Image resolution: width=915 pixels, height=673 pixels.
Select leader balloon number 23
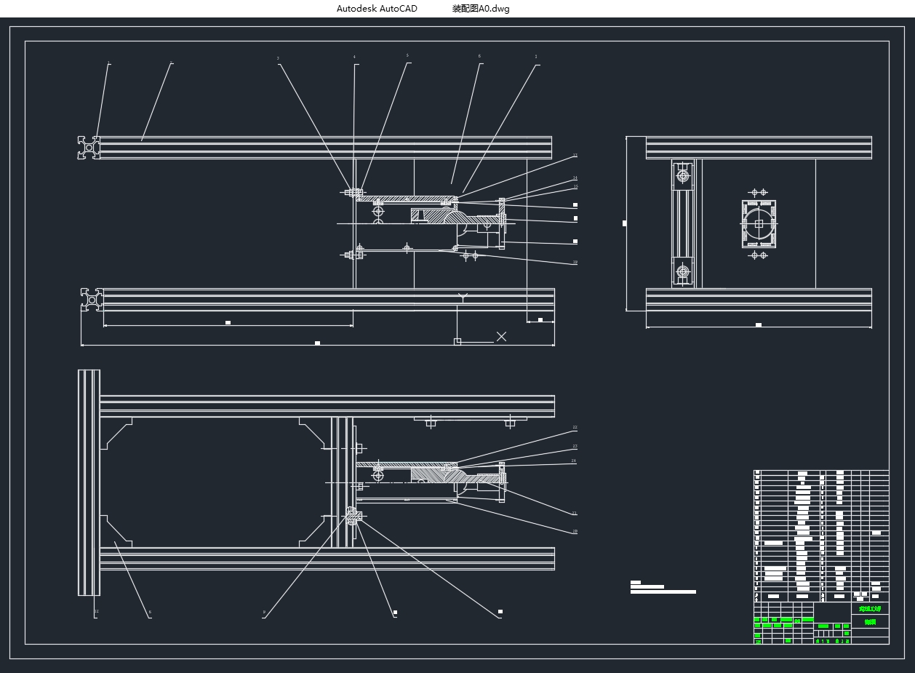[575, 446]
